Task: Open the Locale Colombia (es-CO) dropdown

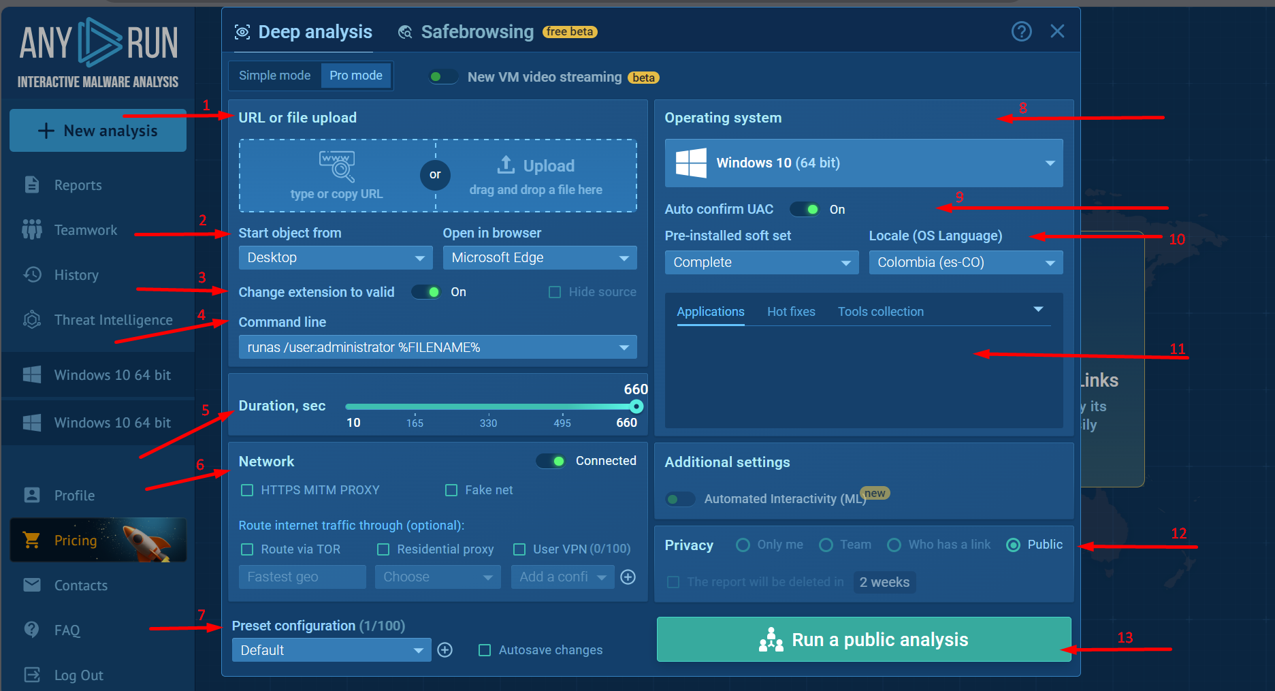Action: pos(966,263)
